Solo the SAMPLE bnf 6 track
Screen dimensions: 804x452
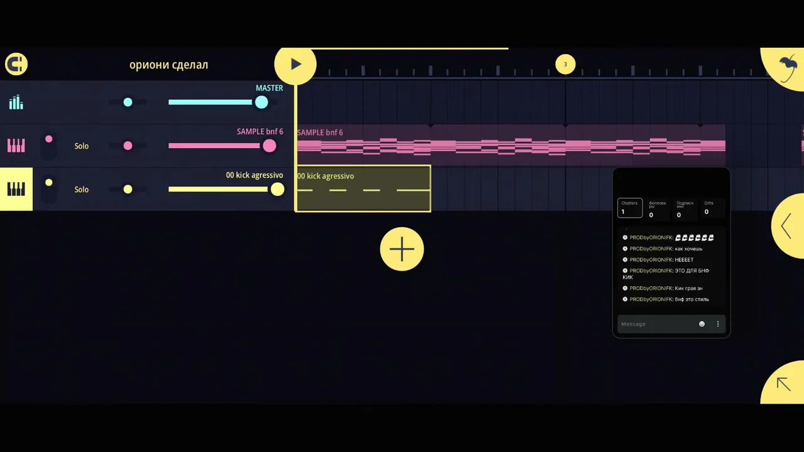coord(82,146)
